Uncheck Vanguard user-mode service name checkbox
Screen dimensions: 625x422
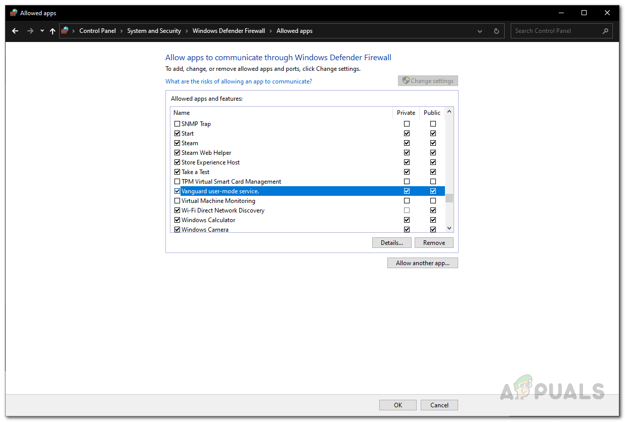pos(177,191)
